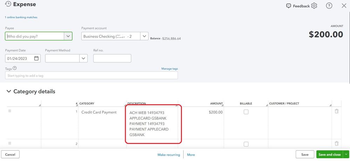Open the Manage tags link
Viewport: 350px width, 161px height.
[x=170, y=69]
